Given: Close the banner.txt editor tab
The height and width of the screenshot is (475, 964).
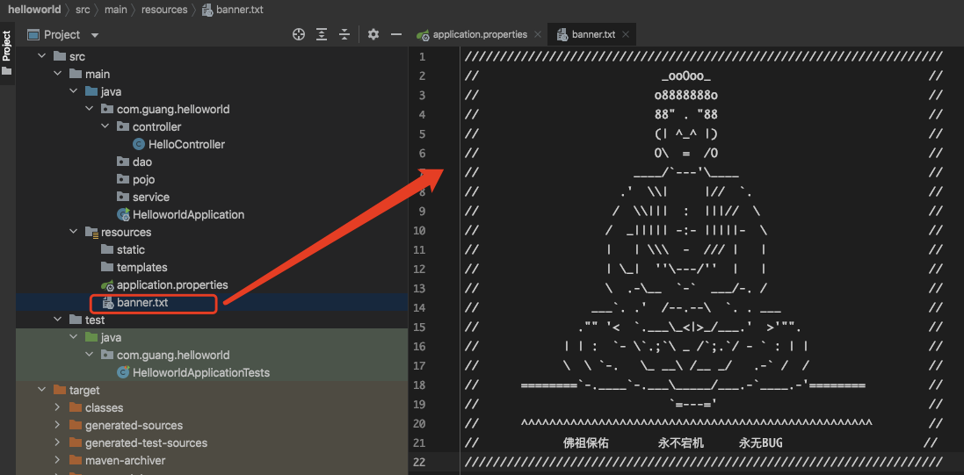Looking at the screenshot, I should pyautogui.click(x=626, y=34).
